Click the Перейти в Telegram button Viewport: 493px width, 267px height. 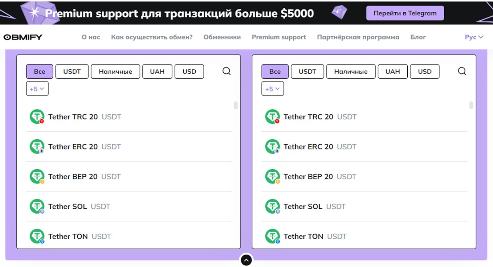click(x=405, y=13)
